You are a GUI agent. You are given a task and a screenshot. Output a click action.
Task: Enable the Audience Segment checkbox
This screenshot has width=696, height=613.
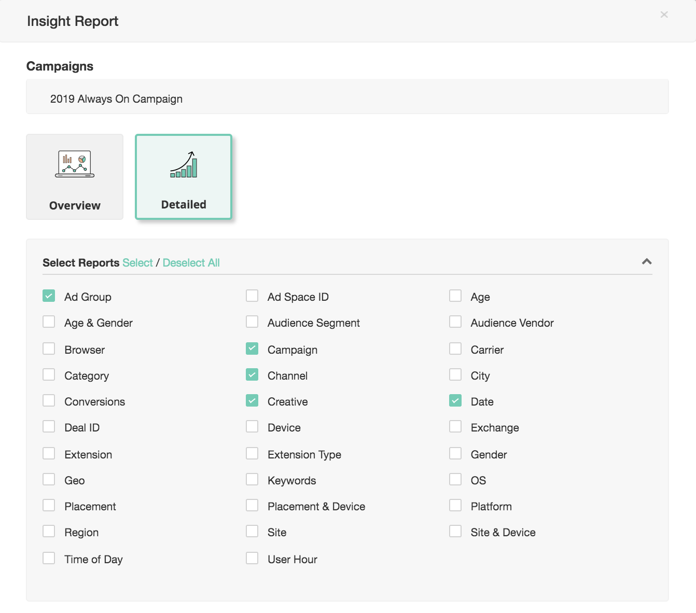252,322
